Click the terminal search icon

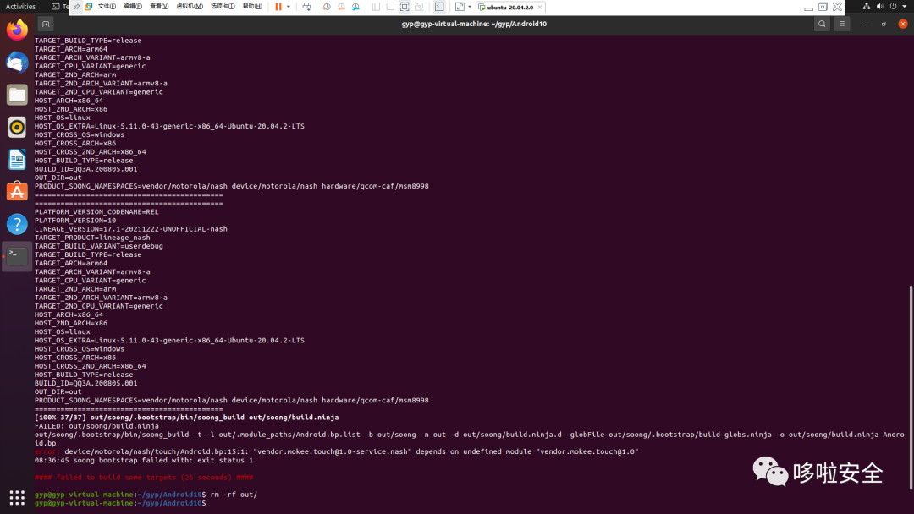pos(822,24)
